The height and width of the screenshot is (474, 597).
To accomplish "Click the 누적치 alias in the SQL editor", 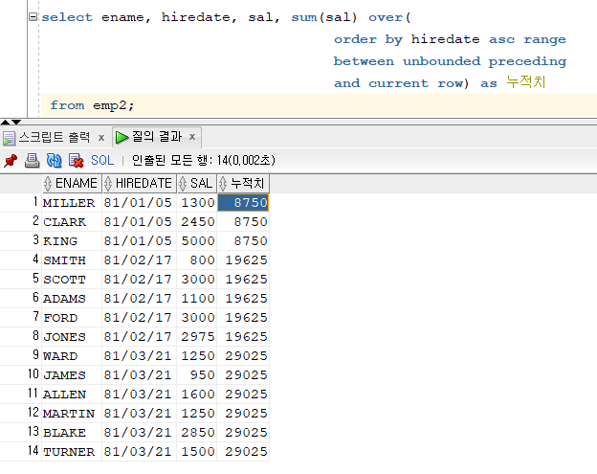I will coord(526,82).
